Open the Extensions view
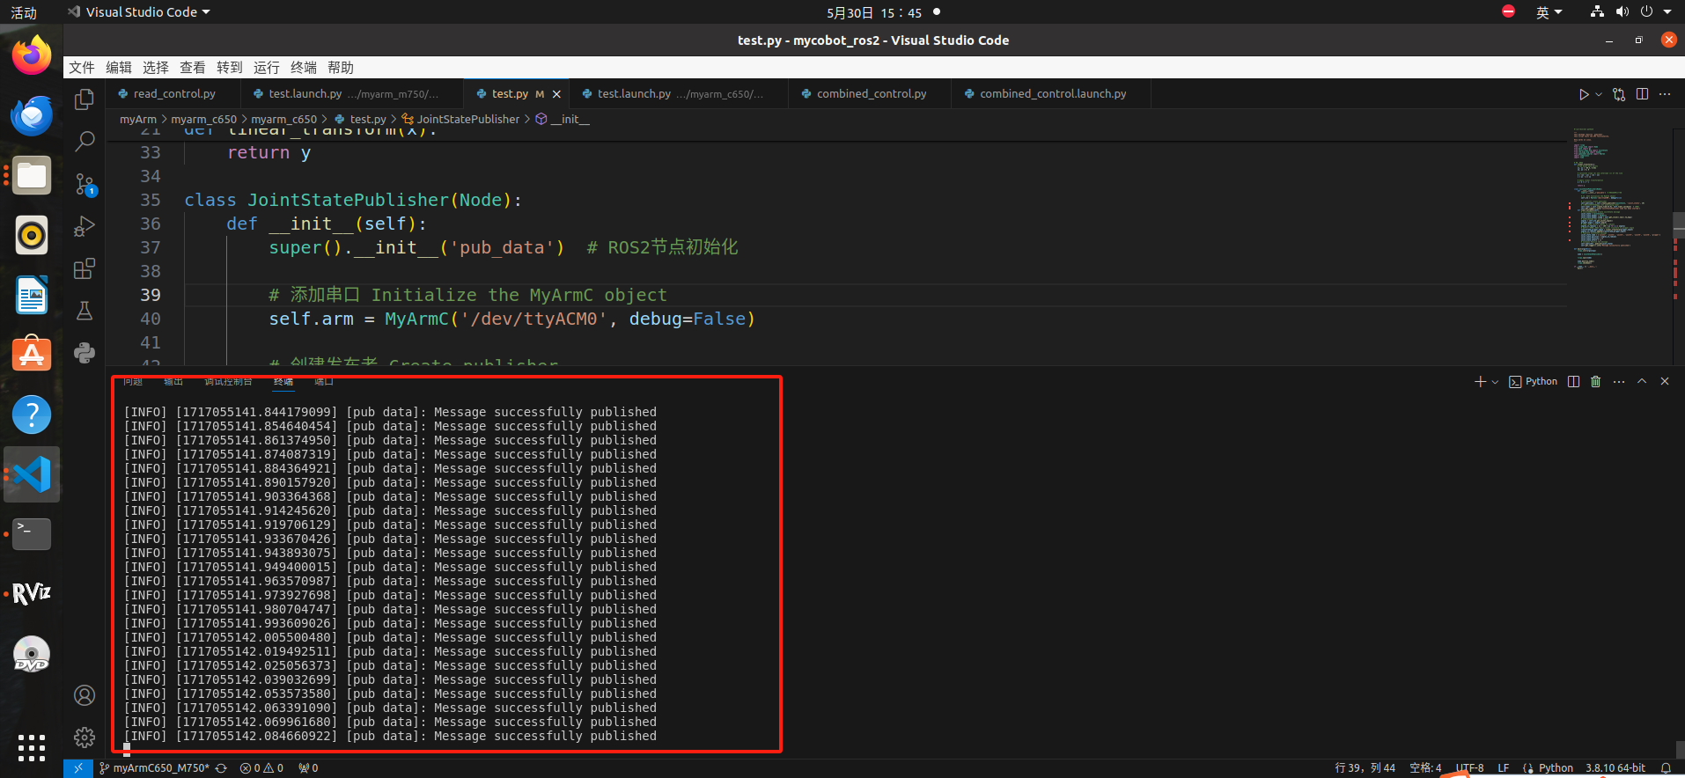Viewport: 1685px width, 778px height. 85,268
